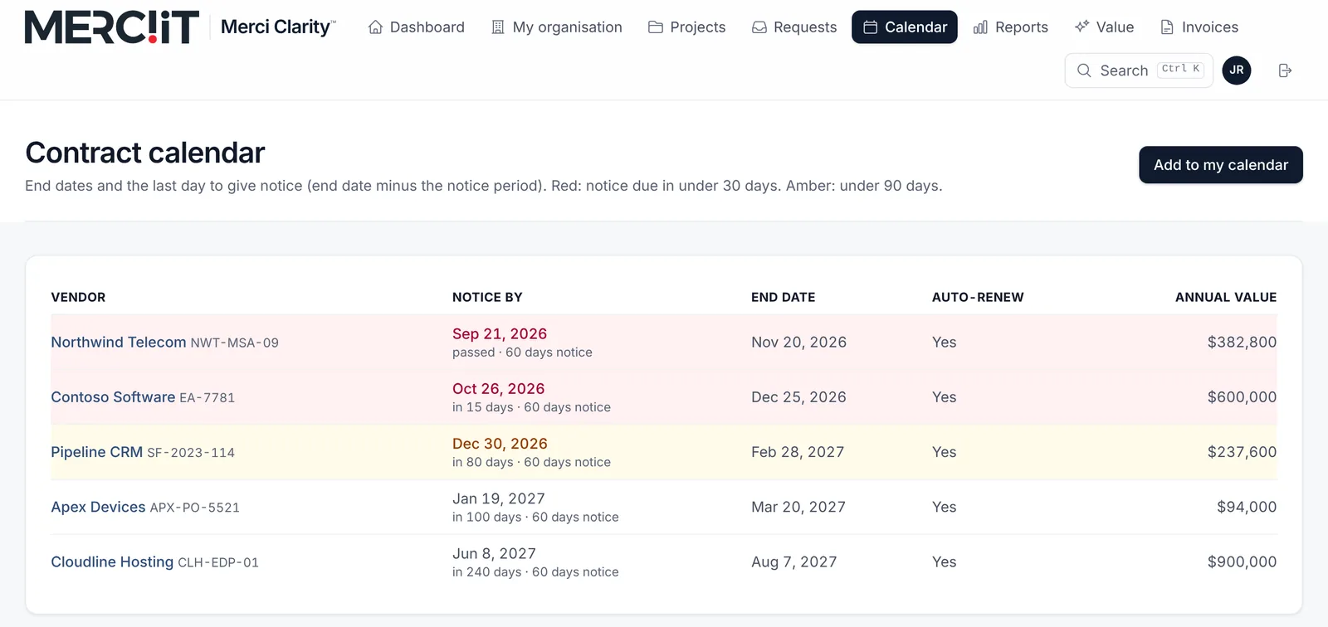Click the Mar 20, 2027 end date
The width and height of the screenshot is (1328, 627).
tap(798, 507)
